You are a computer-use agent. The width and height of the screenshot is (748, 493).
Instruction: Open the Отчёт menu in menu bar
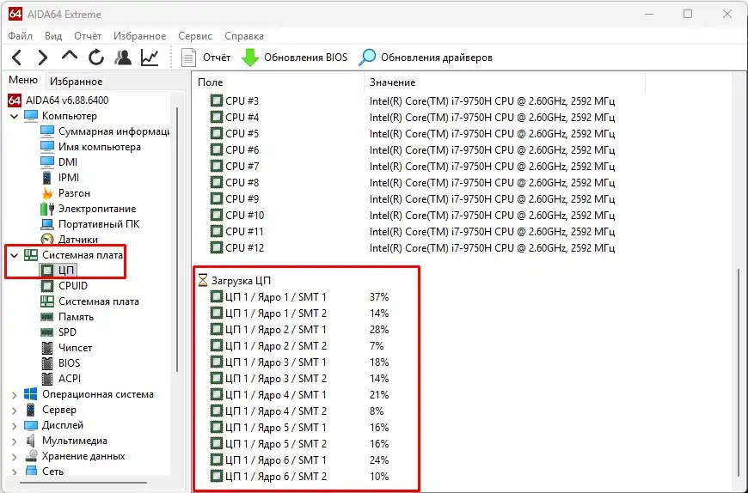(x=88, y=36)
